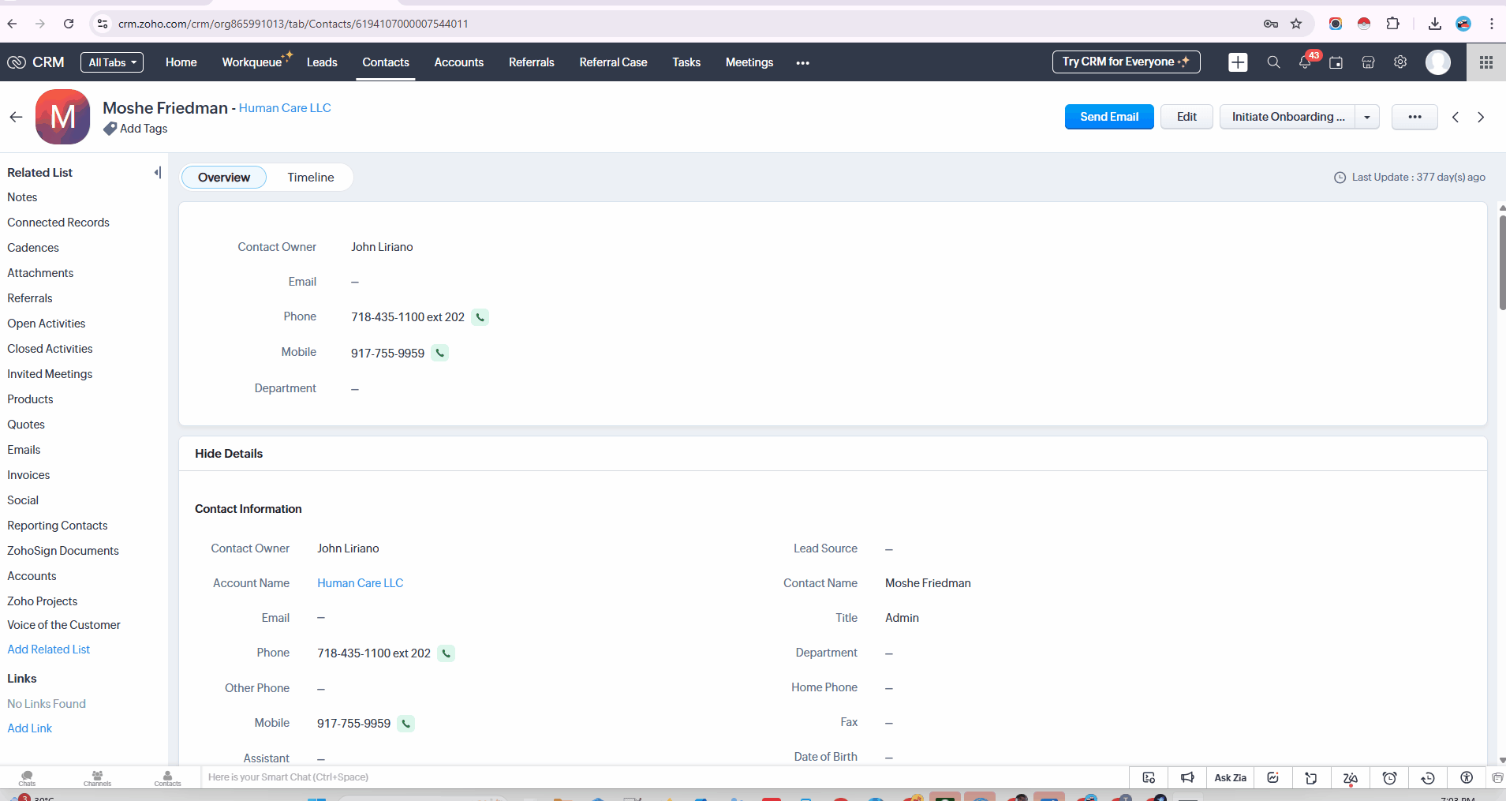Reload the page with browser refresh

pyautogui.click(x=69, y=24)
